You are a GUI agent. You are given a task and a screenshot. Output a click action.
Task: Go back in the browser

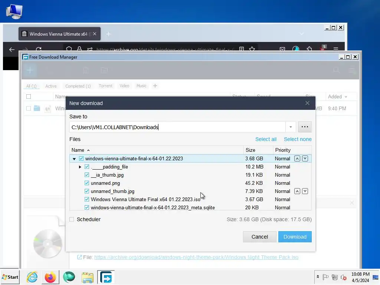coord(12,49)
